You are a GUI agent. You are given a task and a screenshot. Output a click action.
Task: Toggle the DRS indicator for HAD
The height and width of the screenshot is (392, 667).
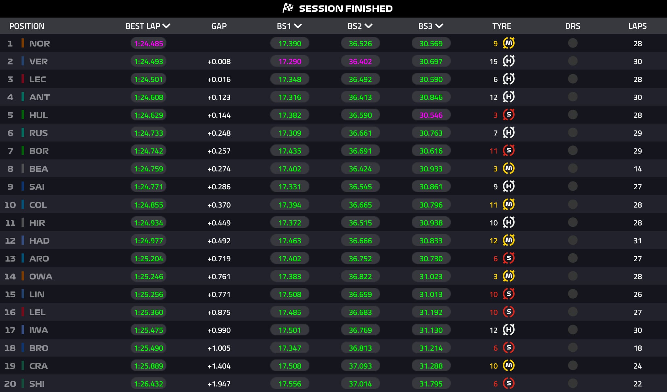tap(573, 240)
